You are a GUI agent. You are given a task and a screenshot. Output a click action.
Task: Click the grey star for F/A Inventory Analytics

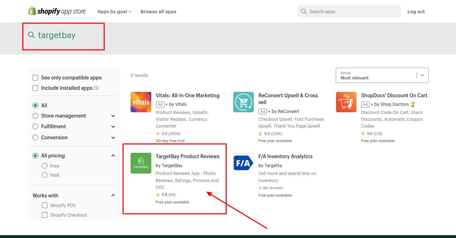pyautogui.click(x=260, y=188)
